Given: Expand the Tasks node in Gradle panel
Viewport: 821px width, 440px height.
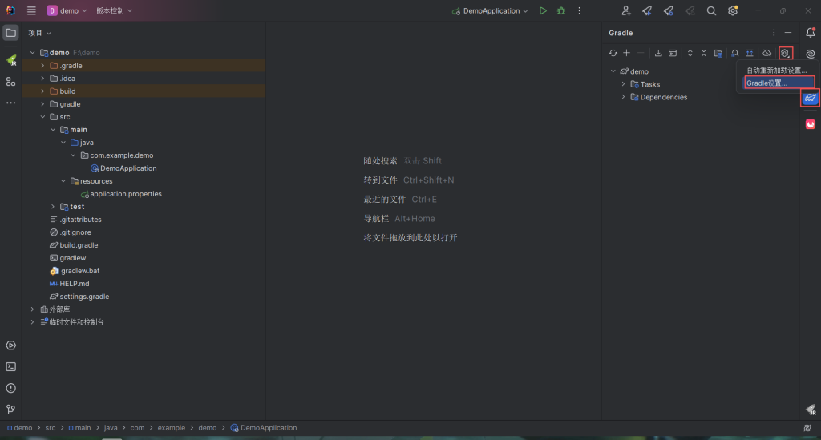Looking at the screenshot, I should pos(623,84).
